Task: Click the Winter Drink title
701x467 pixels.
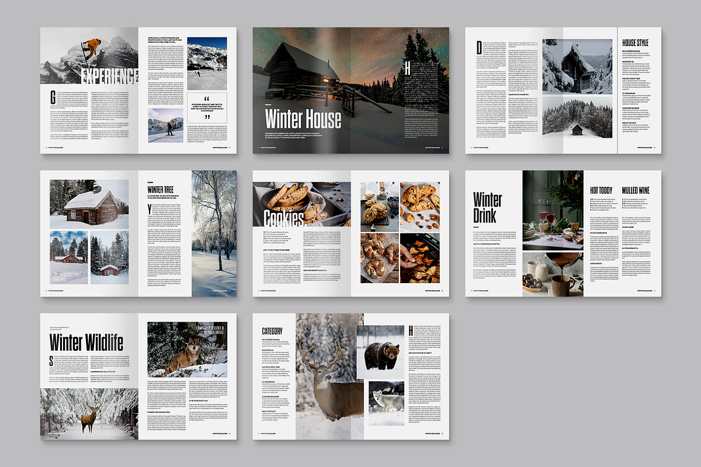Action: 488,207
